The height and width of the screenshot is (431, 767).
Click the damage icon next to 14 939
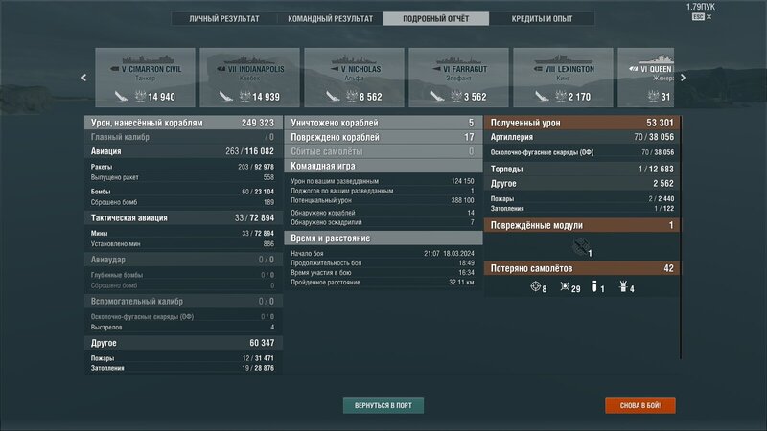click(244, 97)
